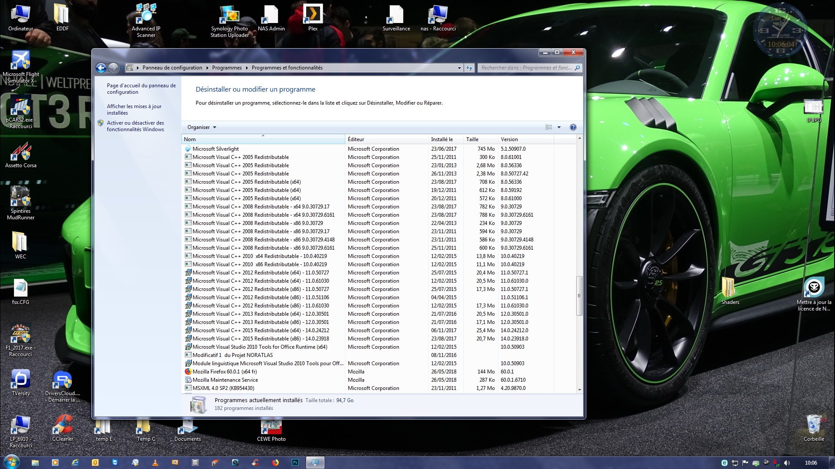Launch F1_2017.exe shortcut
835x469 pixels.
click(x=20, y=340)
